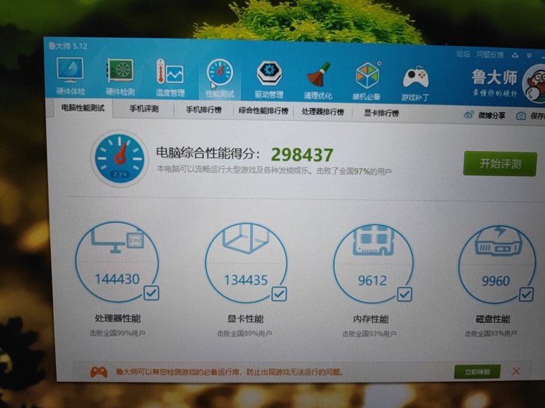Open the title bar dropdown menu icon
Viewport: 545px width, 408px height.
pyautogui.click(x=529, y=55)
